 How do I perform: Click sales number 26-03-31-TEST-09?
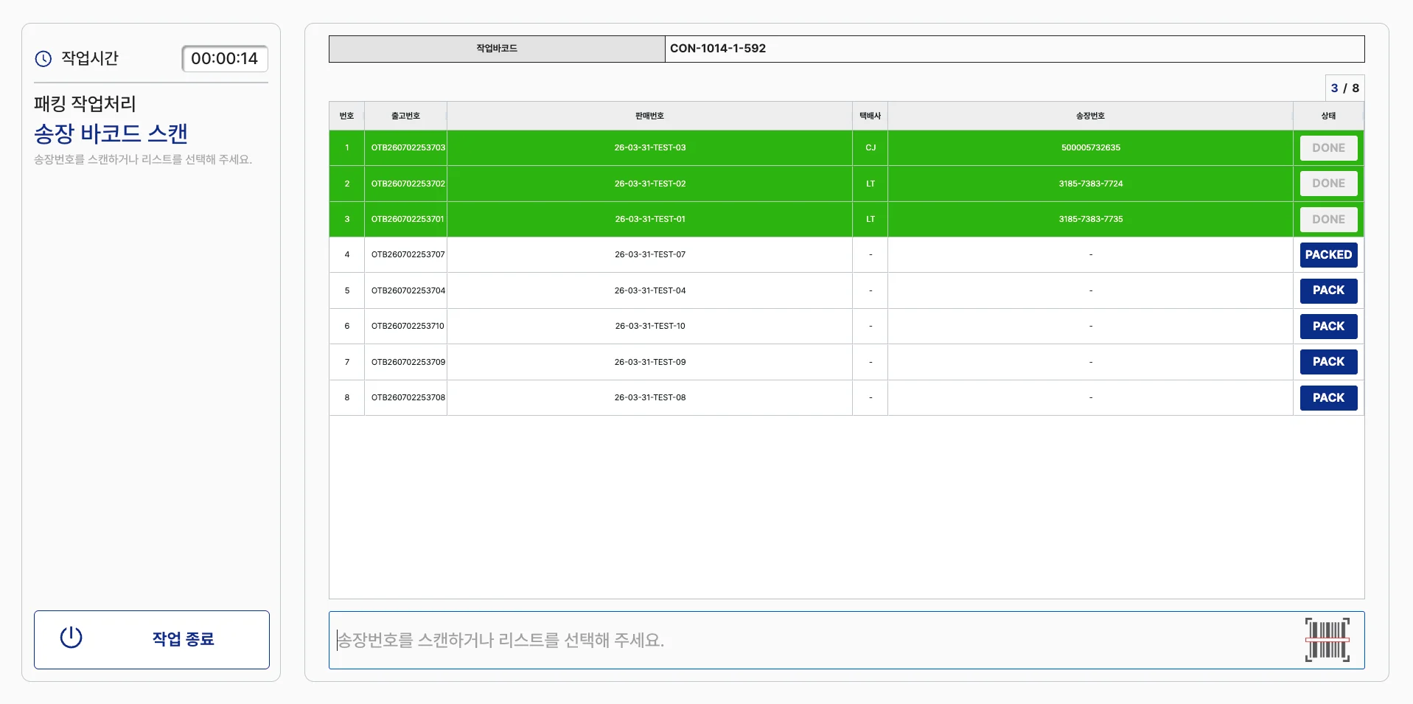650,362
